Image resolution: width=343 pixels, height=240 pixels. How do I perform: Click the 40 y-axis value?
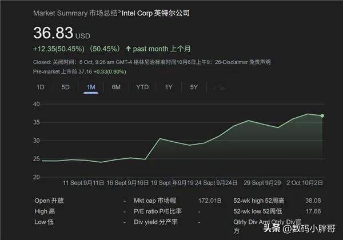(37, 104)
